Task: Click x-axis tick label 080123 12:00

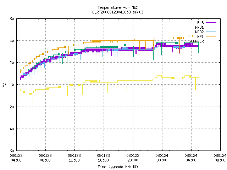Action: click(x=74, y=158)
